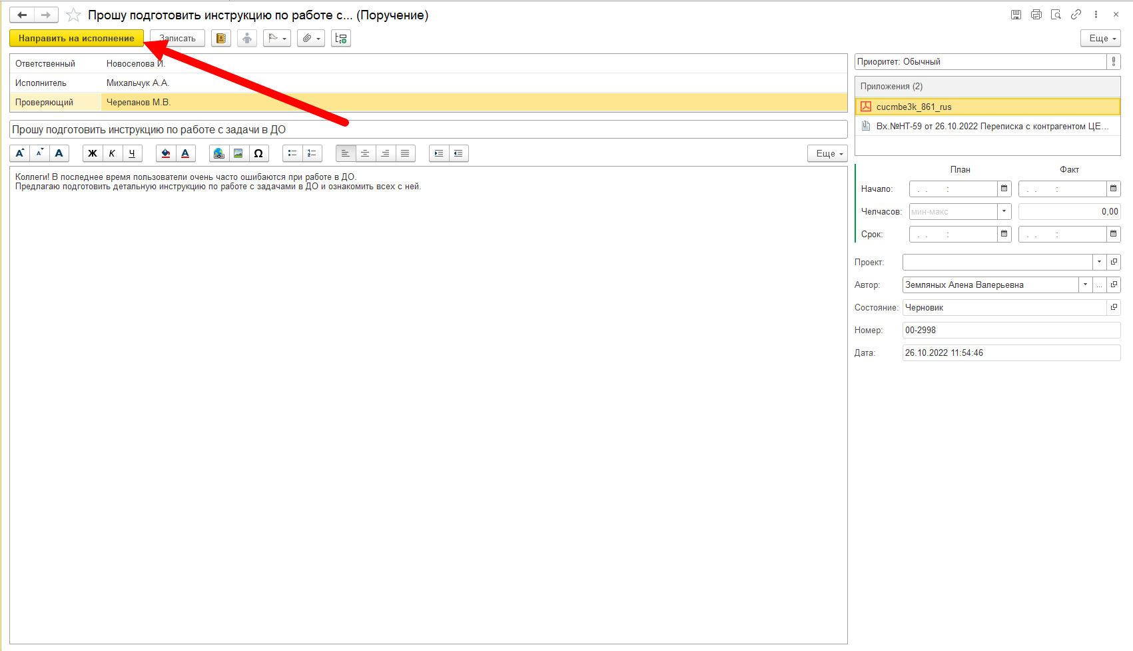The width and height of the screenshot is (1133, 651).
Task: Add to favorites with the star icon
Action: [74, 15]
